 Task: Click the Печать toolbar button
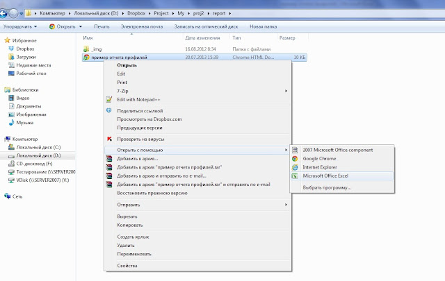point(102,26)
